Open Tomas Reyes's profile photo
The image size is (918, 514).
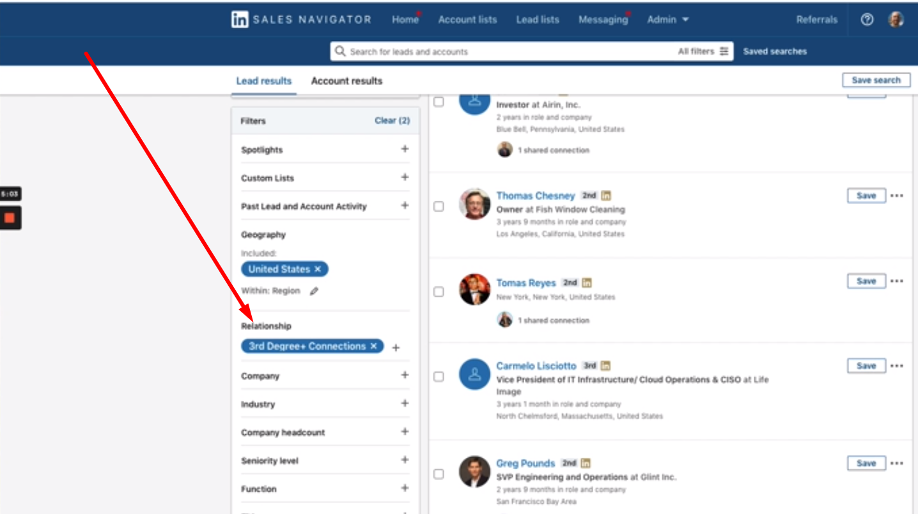pyautogui.click(x=474, y=290)
